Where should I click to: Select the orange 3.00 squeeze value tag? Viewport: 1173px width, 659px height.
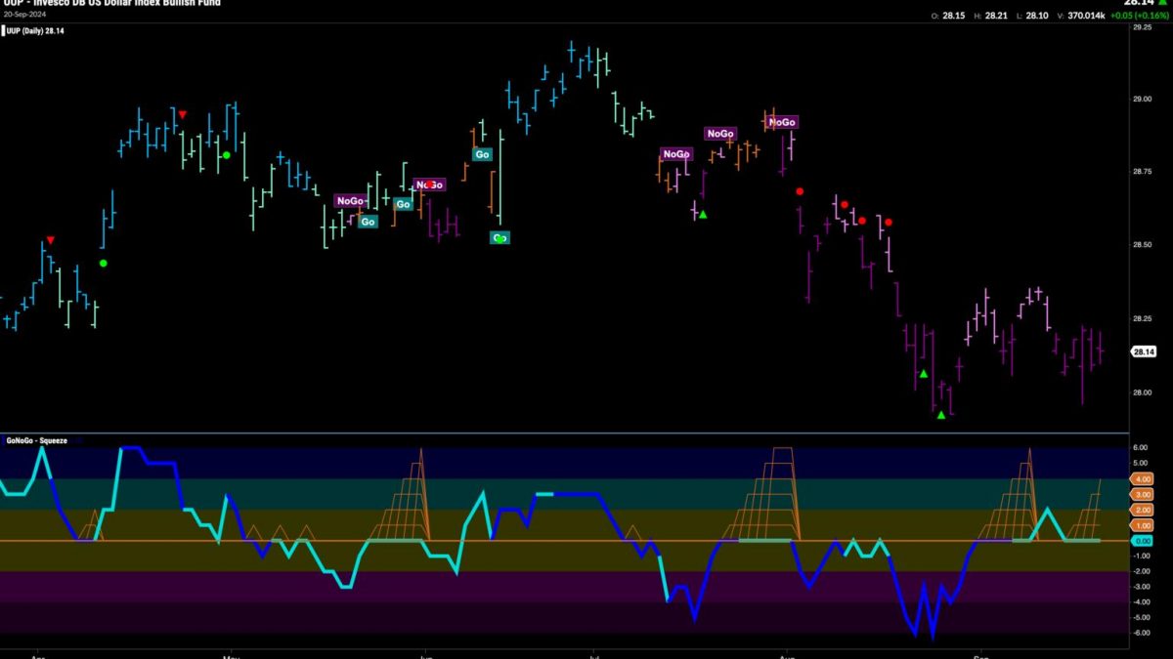1143,495
